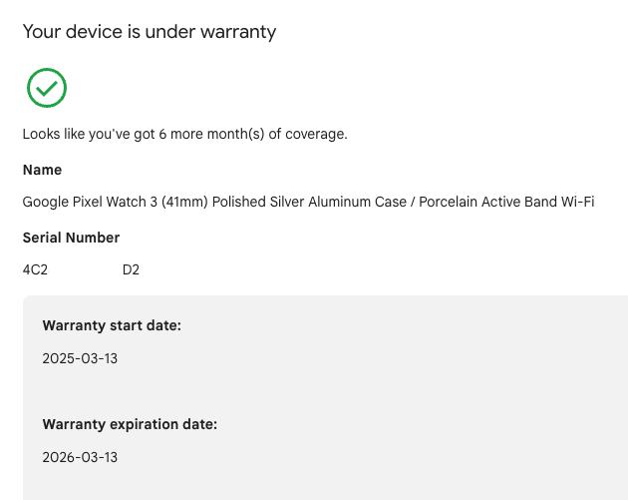Click the serial number prefix "4C2"
Screen dimensions: 628x500
35,269
